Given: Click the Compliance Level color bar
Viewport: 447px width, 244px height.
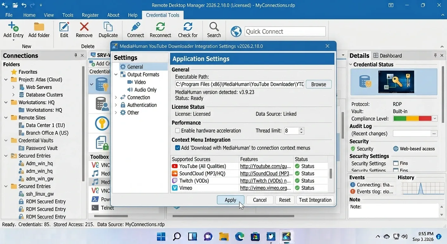Looking at the screenshot, I should coord(412,119).
